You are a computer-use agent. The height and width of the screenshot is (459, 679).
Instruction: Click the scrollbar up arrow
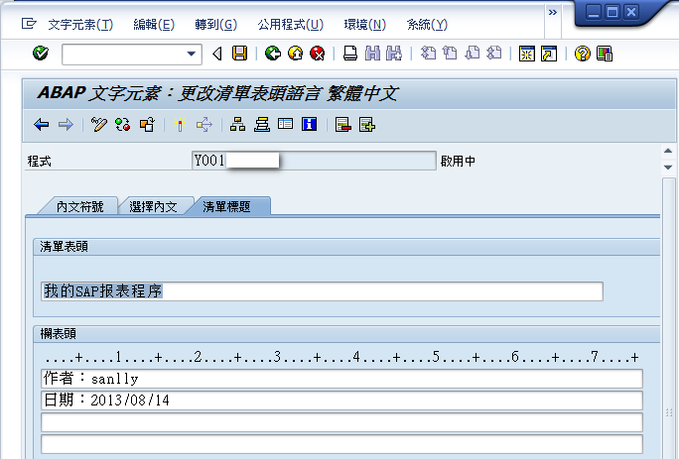(x=668, y=151)
